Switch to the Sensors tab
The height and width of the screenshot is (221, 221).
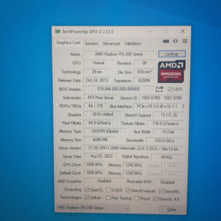[91, 43]
